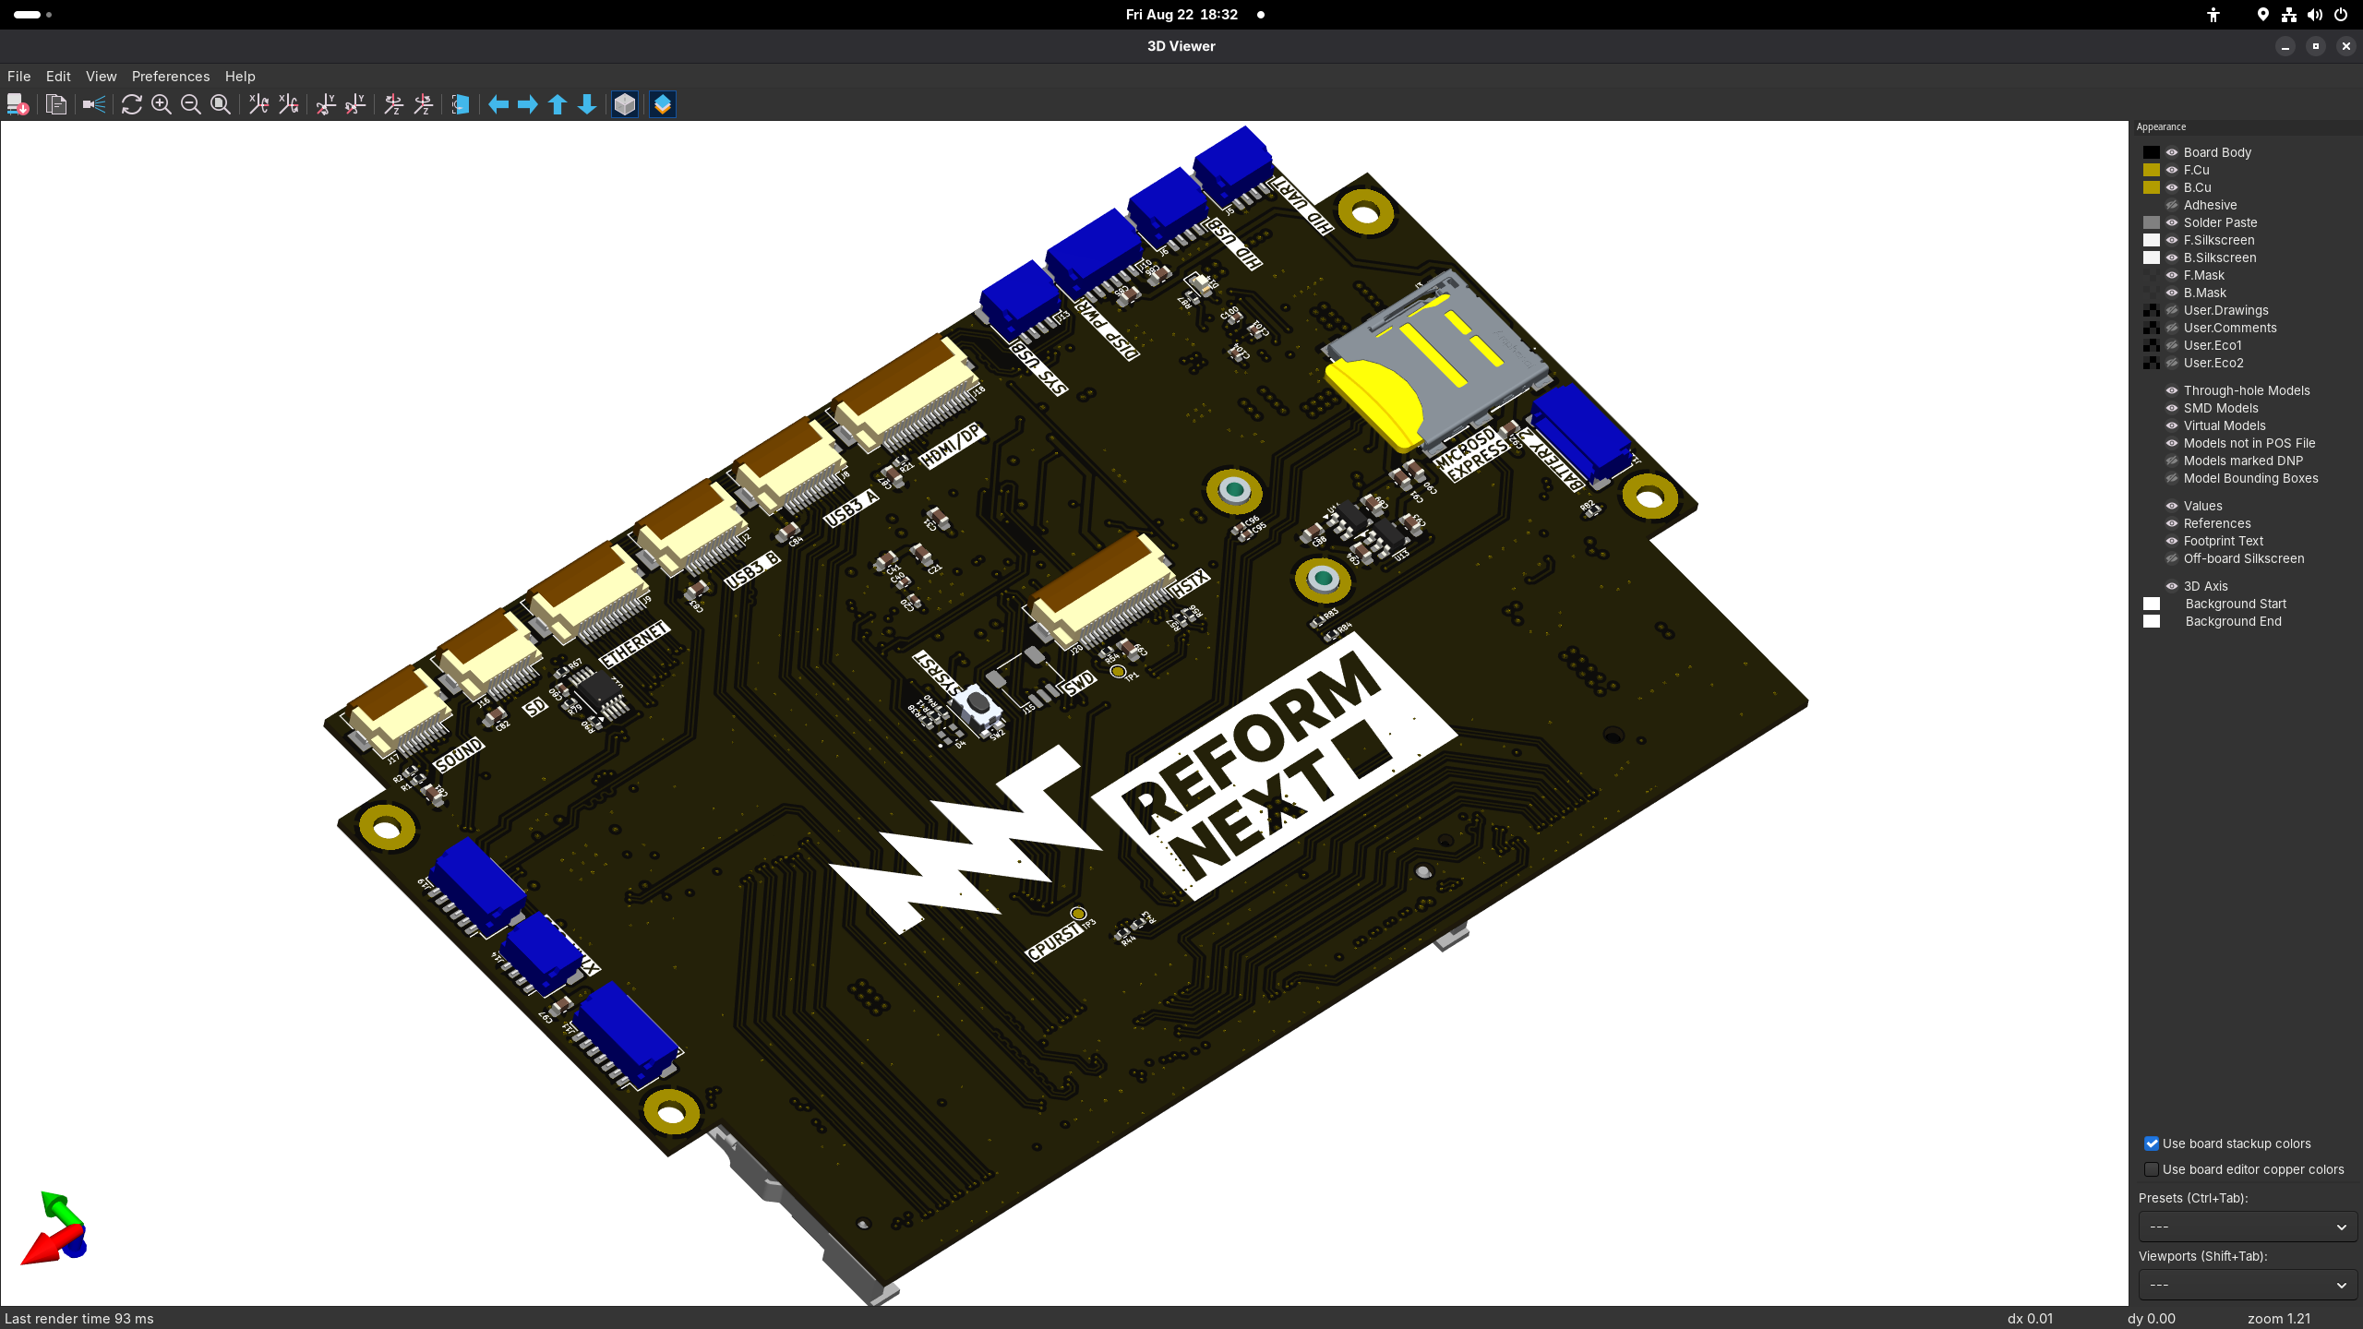
Task: Click the 3D axis gizmo in the viewport
Action: pyautogui.click(x=55, y=1229)
